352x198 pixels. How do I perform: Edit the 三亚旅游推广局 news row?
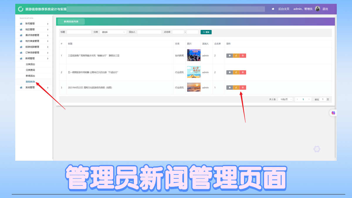[x=236, y=55]
